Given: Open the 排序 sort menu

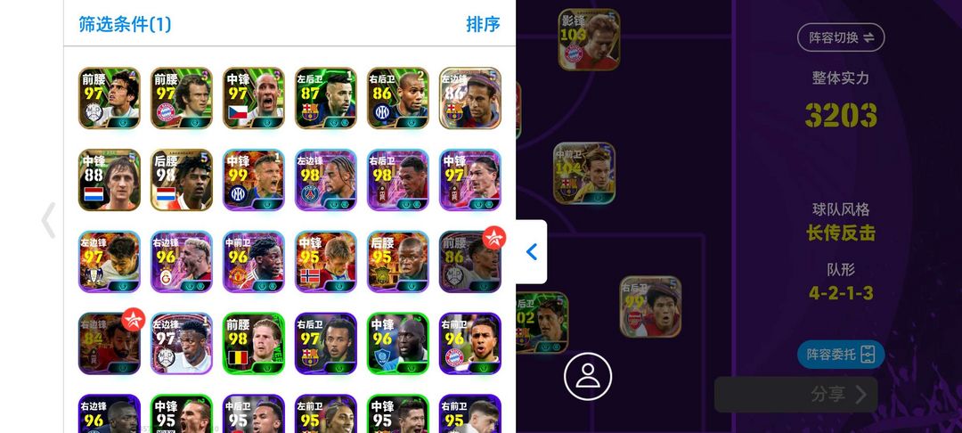Looking at the screenshot, I should (483, 24).
